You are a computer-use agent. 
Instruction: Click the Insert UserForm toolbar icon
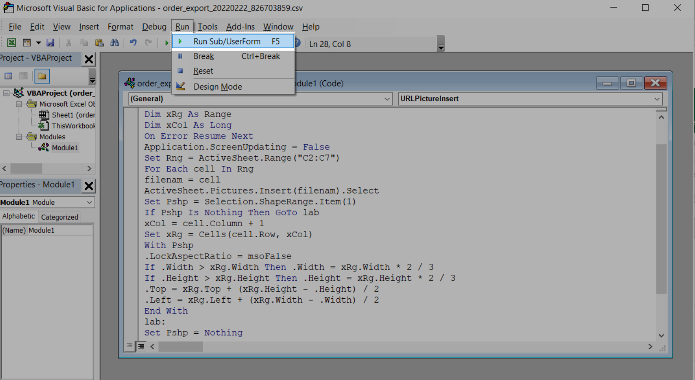pyautogui.click(x=27, y=42)
